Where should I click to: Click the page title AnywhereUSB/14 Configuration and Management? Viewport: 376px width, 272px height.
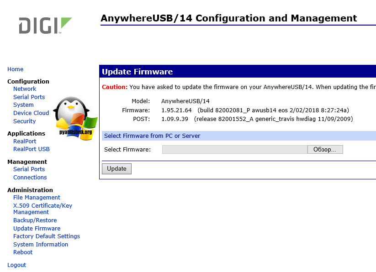click(229, 18)
